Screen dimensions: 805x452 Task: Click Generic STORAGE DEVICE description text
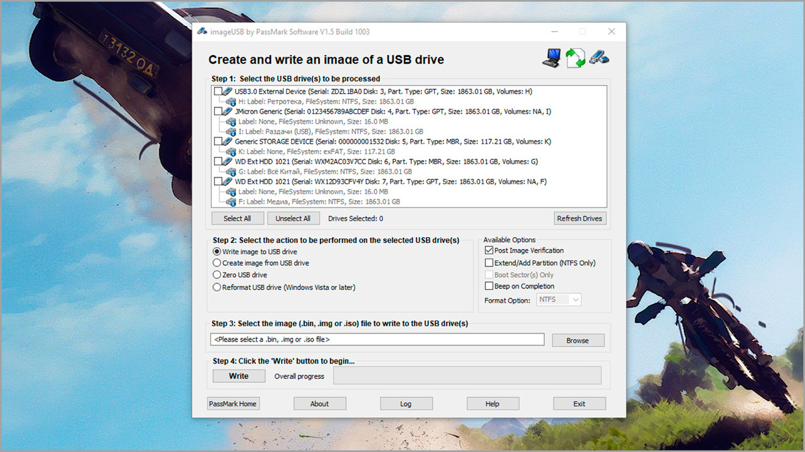point(393,141)
